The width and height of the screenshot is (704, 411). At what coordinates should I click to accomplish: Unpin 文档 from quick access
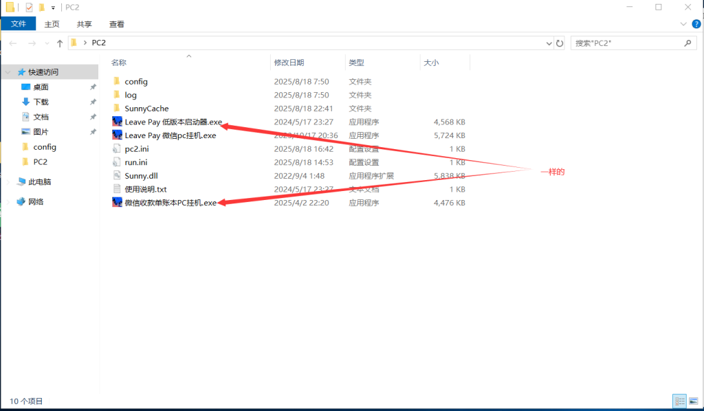tap(93, 117)
